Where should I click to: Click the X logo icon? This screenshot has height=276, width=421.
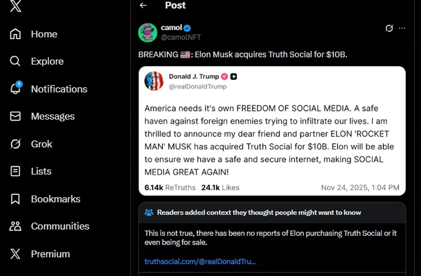click(16, 6)
